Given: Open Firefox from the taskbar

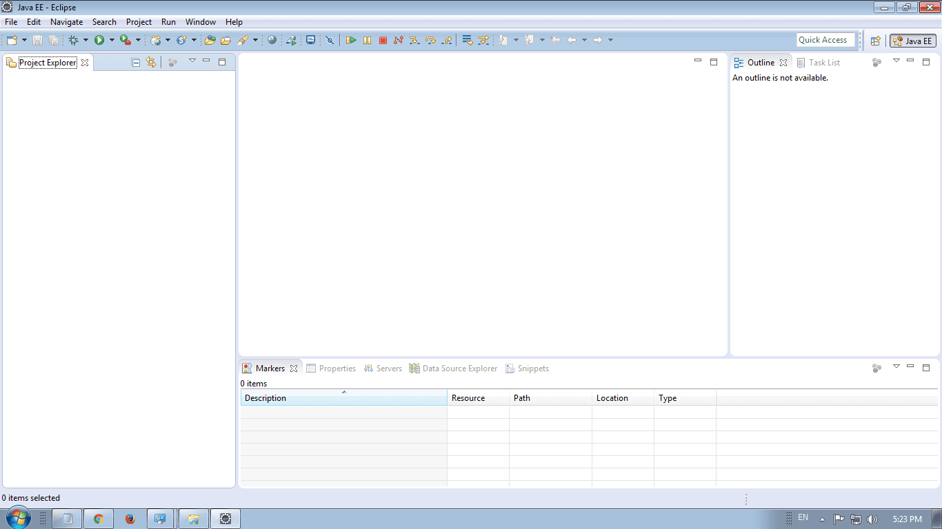Looking at the screenshot, I should (x=130, y=519).
